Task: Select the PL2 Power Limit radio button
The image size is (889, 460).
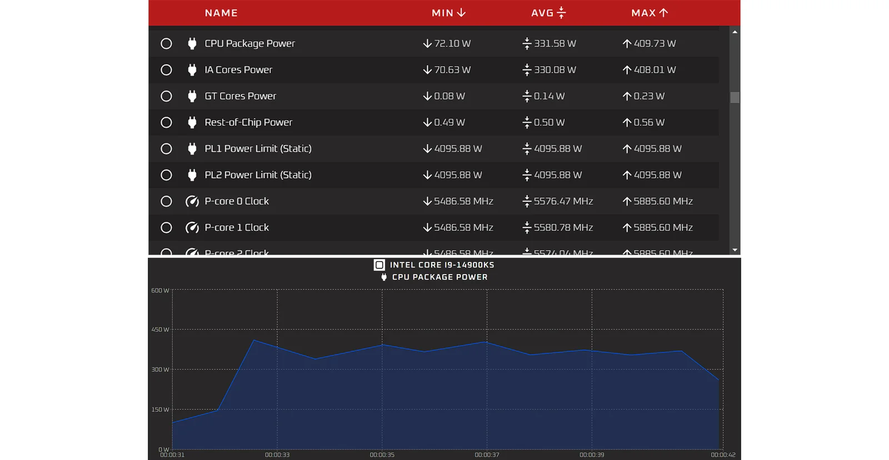Action: [x=166, y=175]
